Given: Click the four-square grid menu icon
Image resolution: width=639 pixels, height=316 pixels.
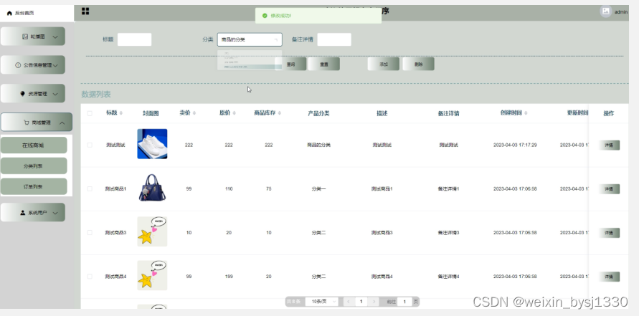Looking at the screenshot, I should pos(85,11).
